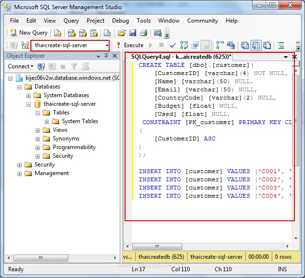Click the Open File folder icon

122,33
